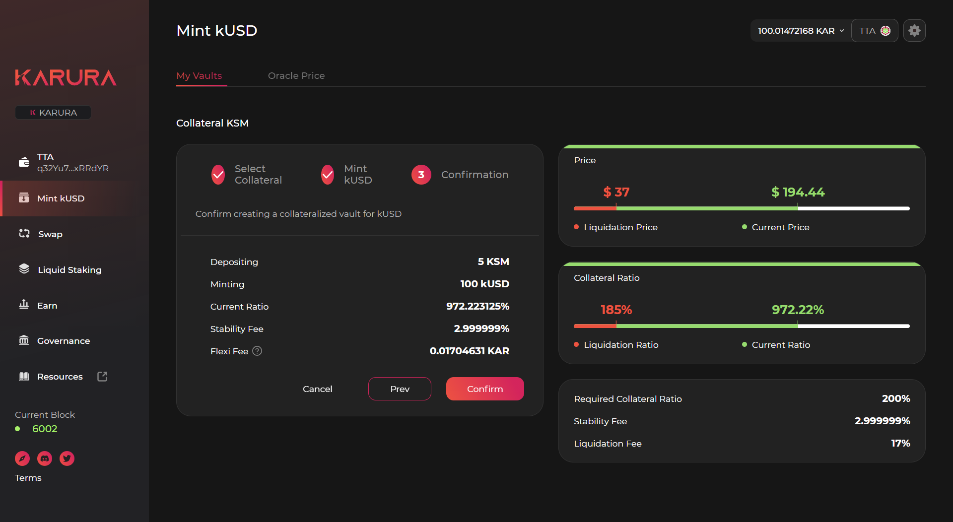Click the Price progress bar
Image resolution: width=953 pixels, height=522 pixels.
click(742, 208)
